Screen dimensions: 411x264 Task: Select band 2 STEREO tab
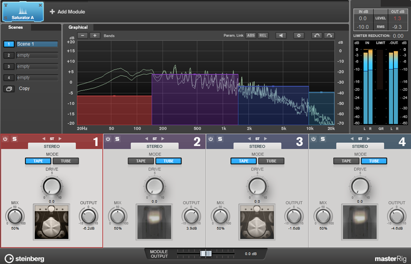pyautogui.click(x=155, y=146)
